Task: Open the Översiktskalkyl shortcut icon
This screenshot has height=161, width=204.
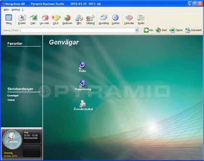Action: pos(83,105)
